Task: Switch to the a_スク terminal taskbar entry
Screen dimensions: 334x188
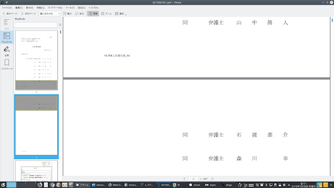Action: pyautogui.click(x=147, y=185)
